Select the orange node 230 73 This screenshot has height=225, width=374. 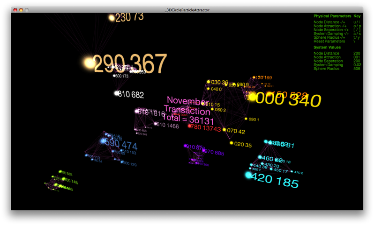[x=112, y=18]
